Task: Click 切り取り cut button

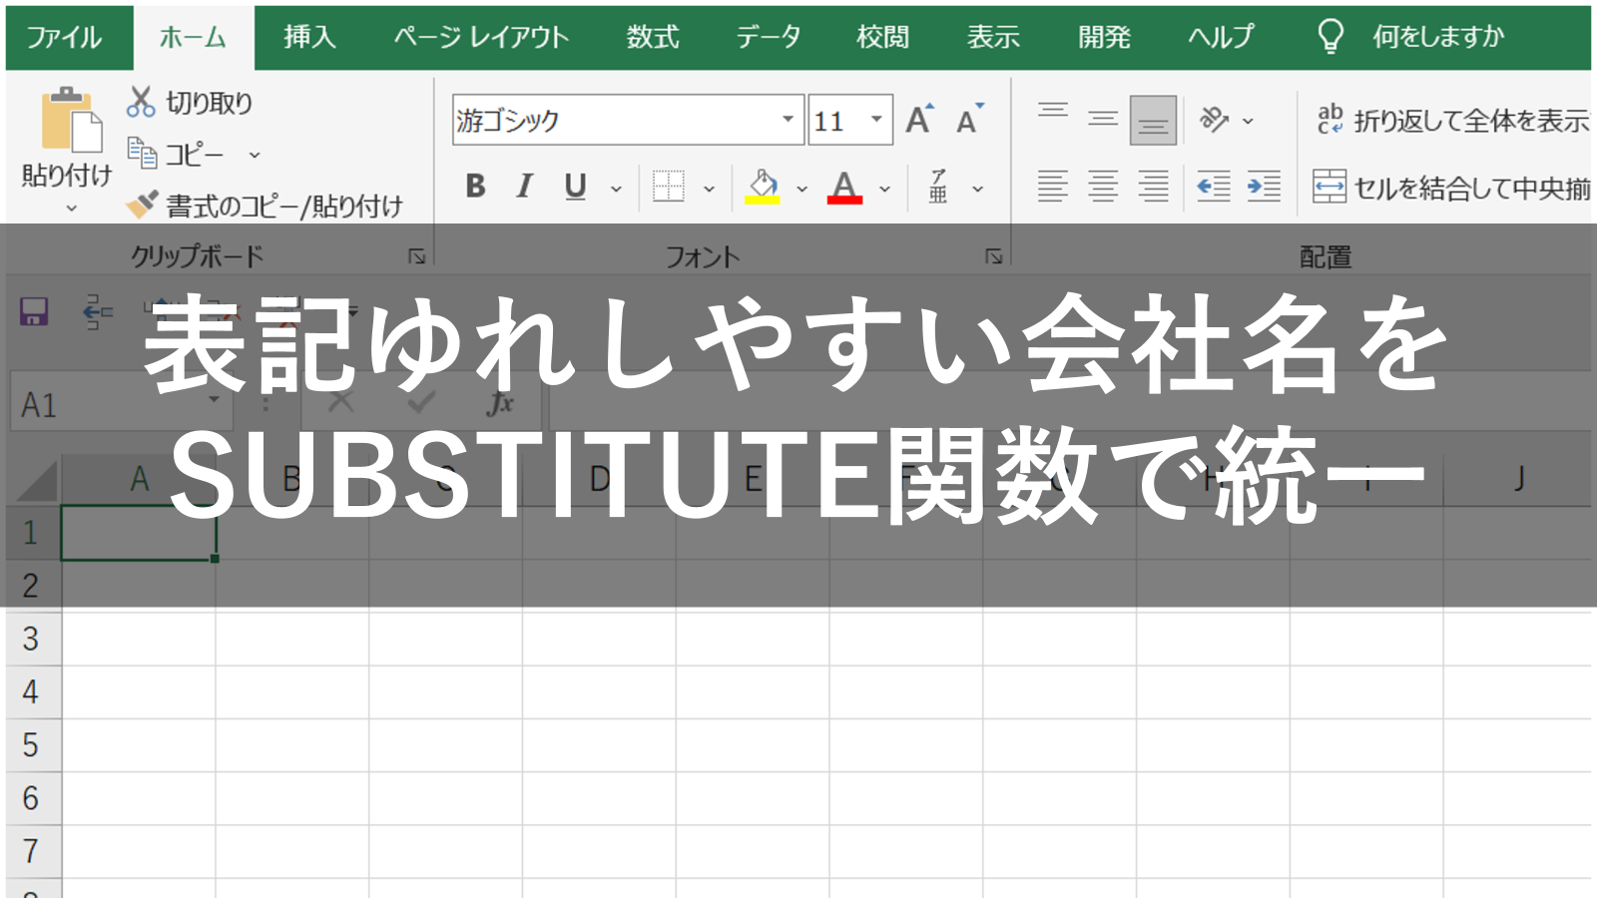Action: point(190,102)
